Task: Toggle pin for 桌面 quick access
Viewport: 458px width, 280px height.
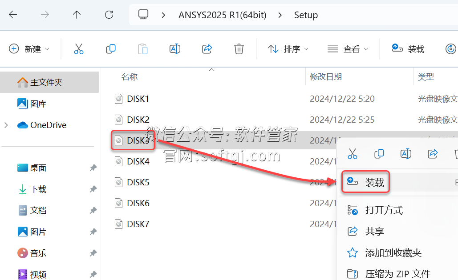Action: [x=93, y=168]
